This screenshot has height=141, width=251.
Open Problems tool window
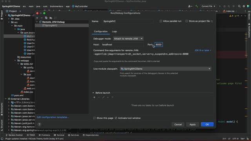coord(44,135)
